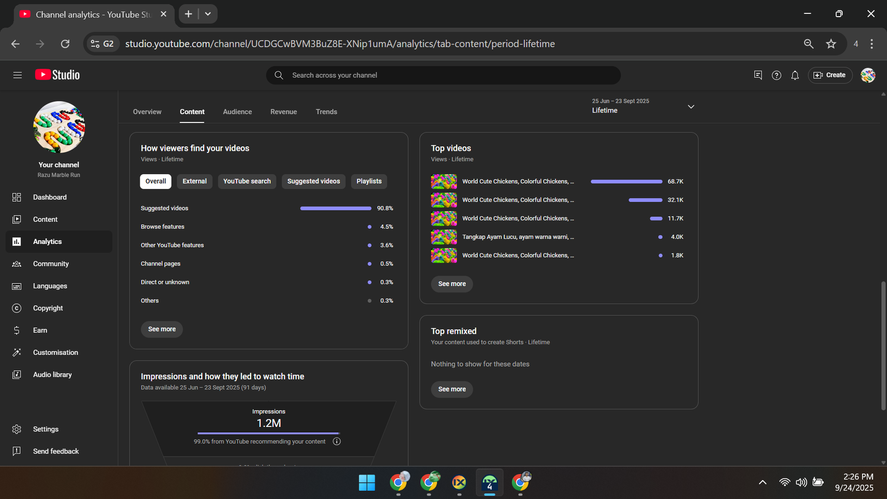Click the channel search input field
Viewport: 887px width, 499px height.
pyautogui.click(x=443, y=75)
